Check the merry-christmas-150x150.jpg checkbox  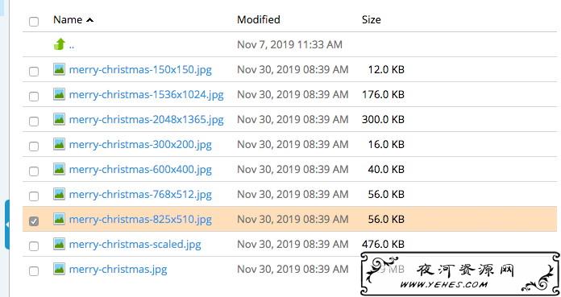tap(34, 72)
